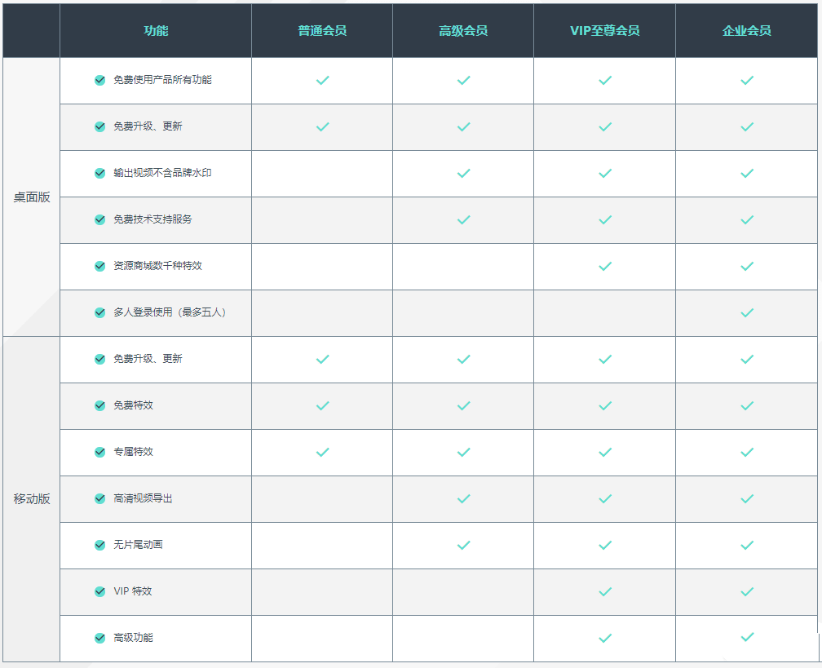Click the 功能 column header
The height and width of the screenshot is (668, 822).
(x=156, y=31)
